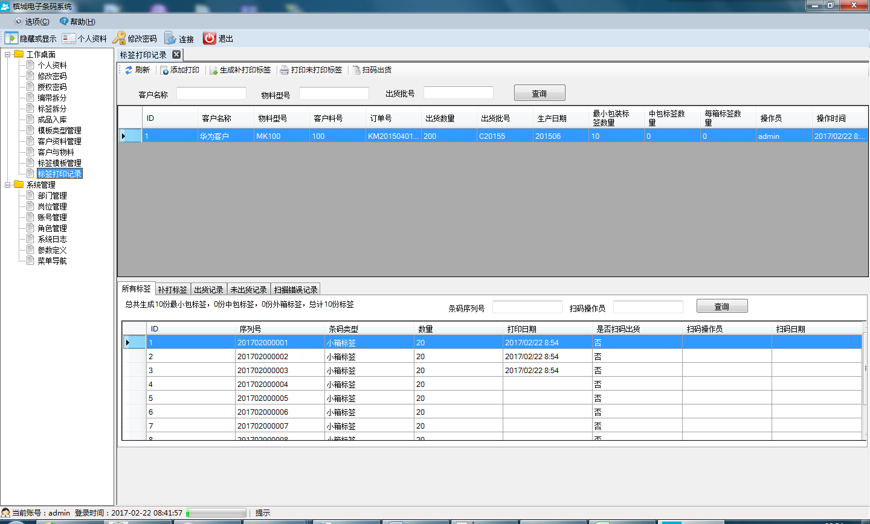The width and height of the screenshot is (870, 524).
Task: Click the 客户名称 input field
Action: [211, 94]
